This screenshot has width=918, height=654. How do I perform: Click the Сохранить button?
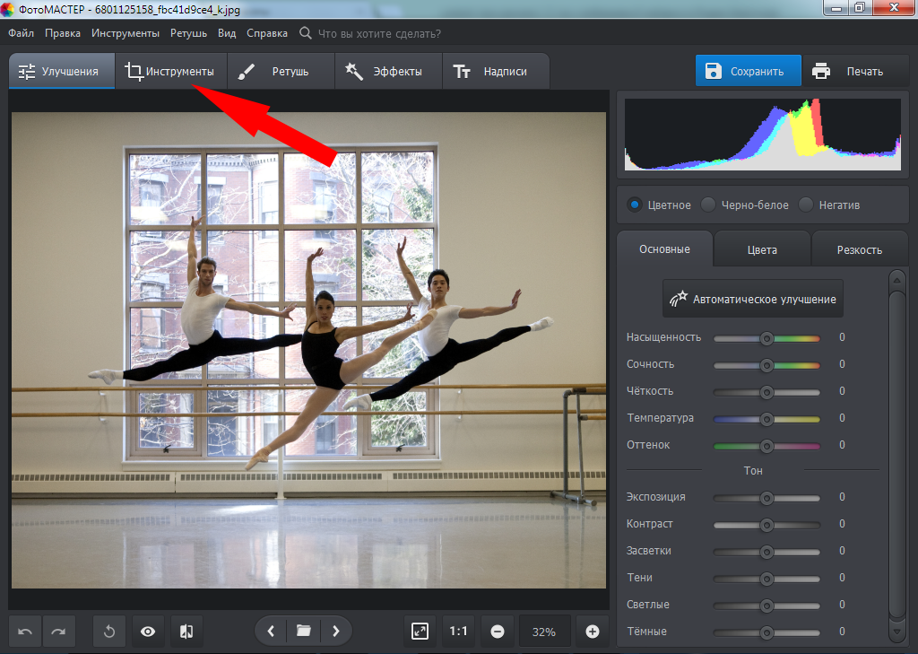[748, 72]
